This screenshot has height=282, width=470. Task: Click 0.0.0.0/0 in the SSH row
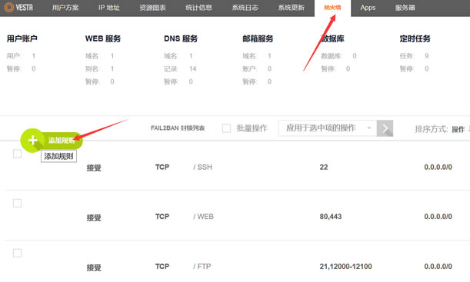pyautogui.click(x=438, y=167)
